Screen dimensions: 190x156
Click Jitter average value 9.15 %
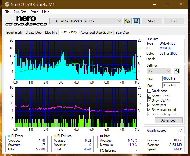[x=133, y=141]
